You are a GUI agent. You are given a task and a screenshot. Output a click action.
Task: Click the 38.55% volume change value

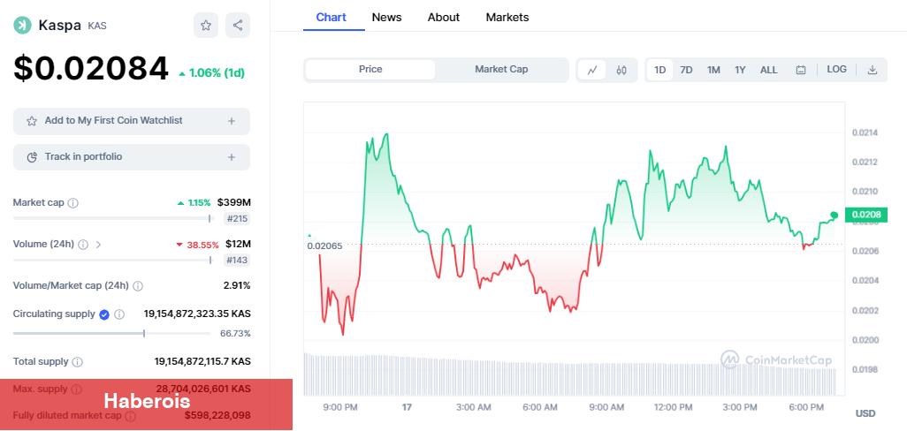pos(198,245)
